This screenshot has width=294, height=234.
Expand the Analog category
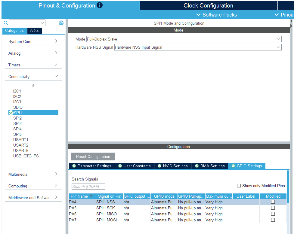point(33,53)
